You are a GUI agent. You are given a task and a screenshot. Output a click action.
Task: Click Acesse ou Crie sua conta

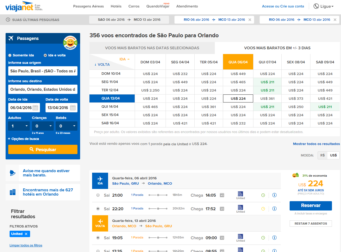pyautogui.click(x=283, y=6)
